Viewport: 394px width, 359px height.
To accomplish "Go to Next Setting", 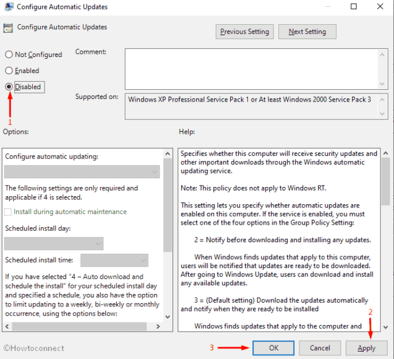I will (x=307, y=32).
